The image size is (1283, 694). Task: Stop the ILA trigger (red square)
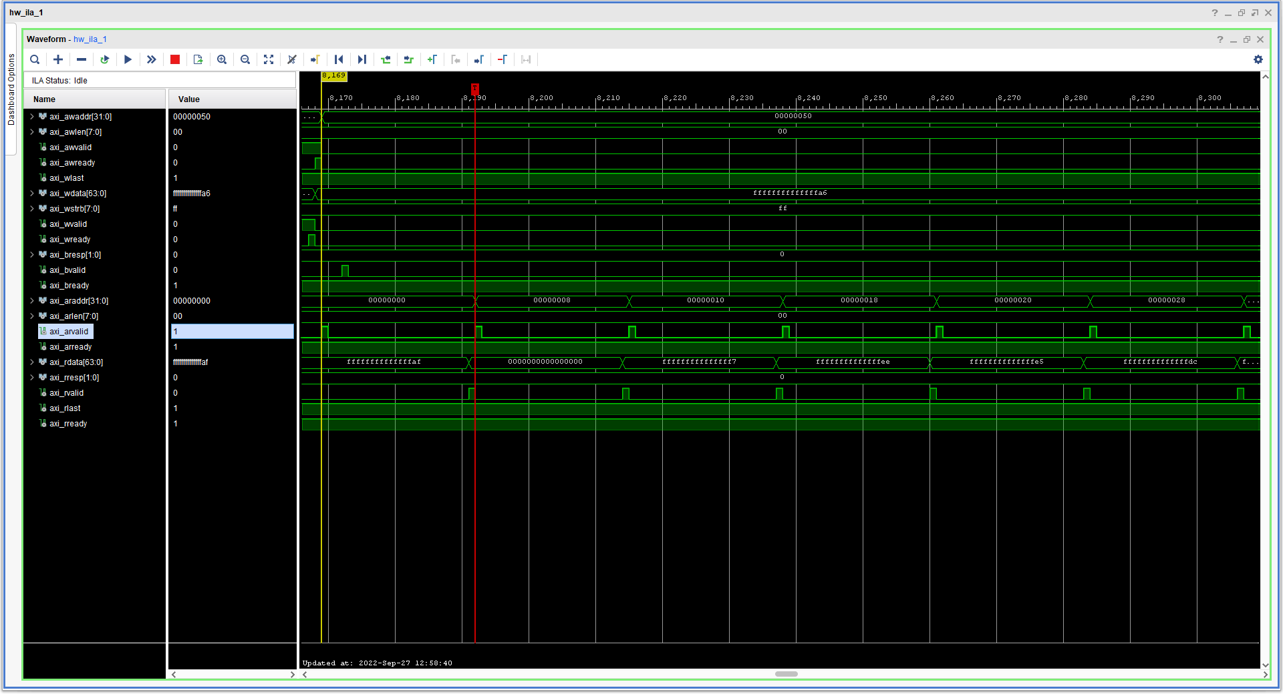175,59
